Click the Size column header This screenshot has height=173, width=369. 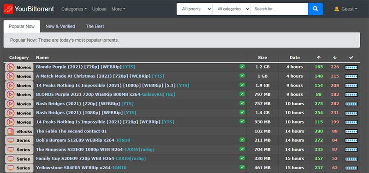(262, 58)
